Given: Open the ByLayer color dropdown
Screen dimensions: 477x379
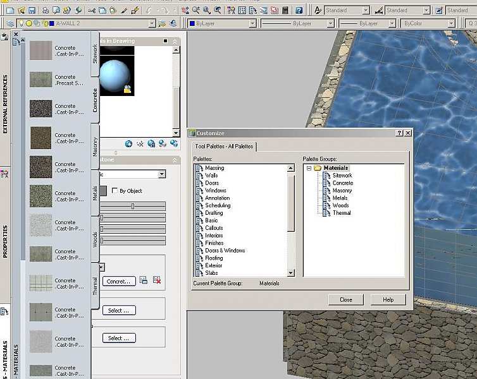Looking at the screenshot, I should [252, 23].
